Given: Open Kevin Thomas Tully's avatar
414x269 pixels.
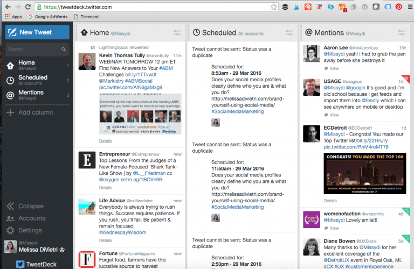Looking at the screenshot, I should [x=87, y=61].
